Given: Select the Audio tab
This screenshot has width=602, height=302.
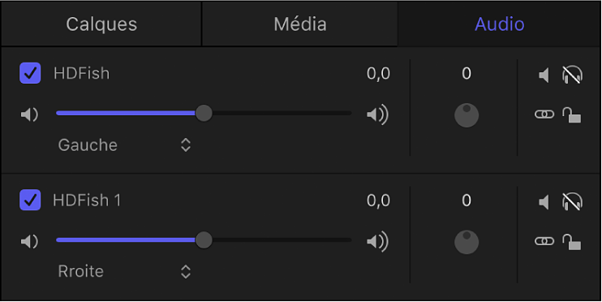Looking at the screenshot, I should tap(499, 24).
